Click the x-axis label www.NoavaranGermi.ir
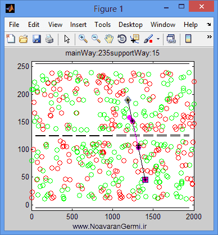Image resolution: width=218 pixels, height=235 pixels. coord(110,227)
